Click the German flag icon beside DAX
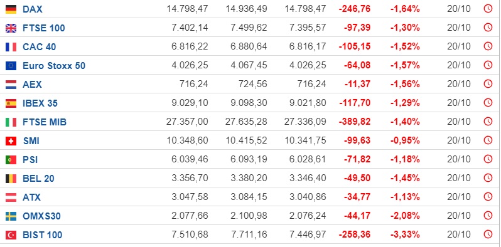This screenshot has width=501, height=247. 11,9
